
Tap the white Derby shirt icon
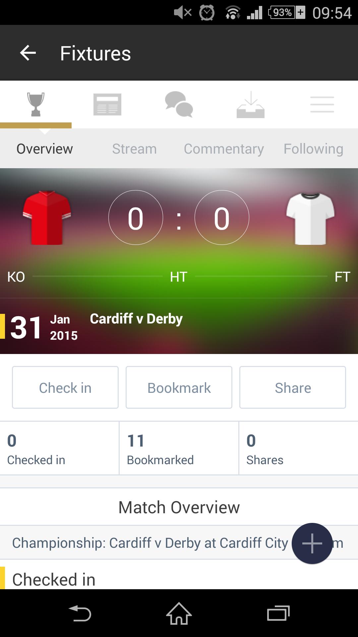[x=311, y=217]
